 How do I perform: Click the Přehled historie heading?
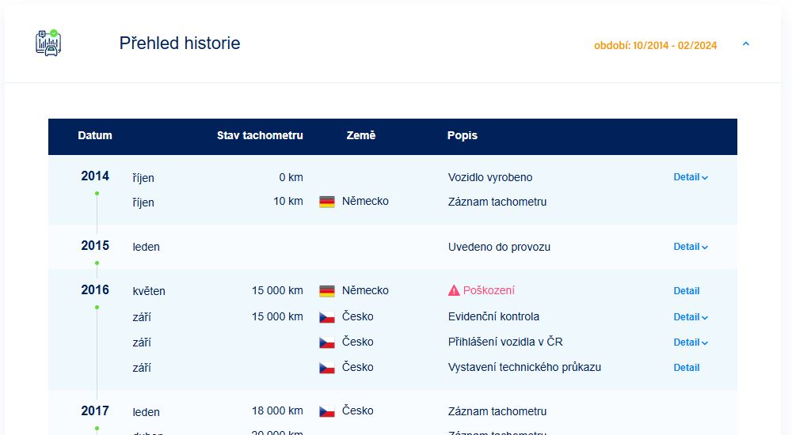click(179, 43)
